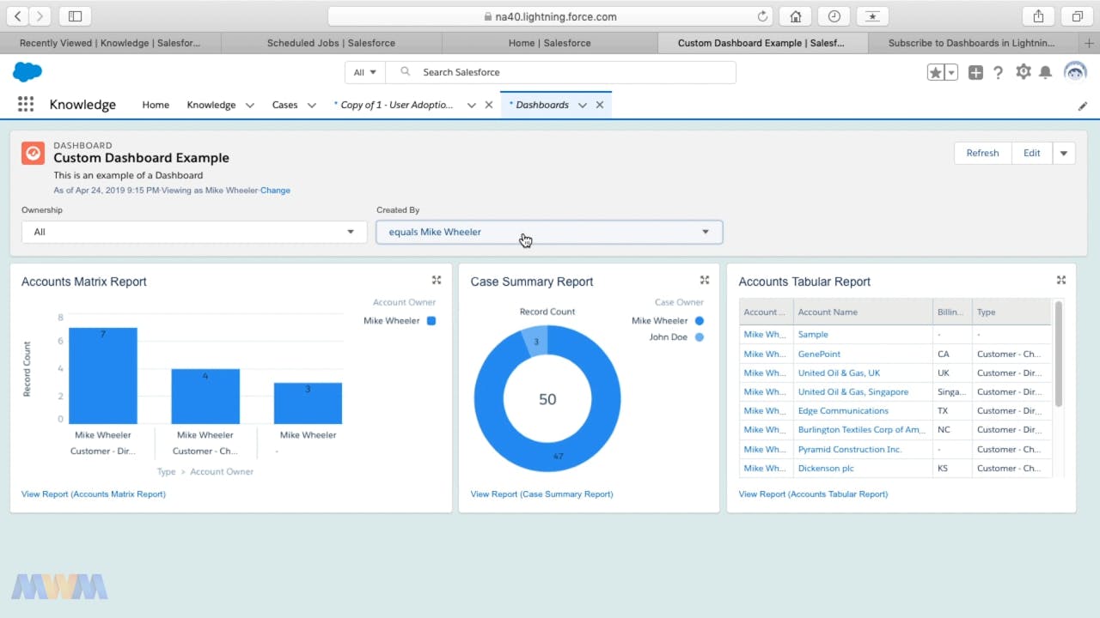Open View Report for Accounts Tabular Report
Viewport: 1100px width, 618px height.
point(813,494)
